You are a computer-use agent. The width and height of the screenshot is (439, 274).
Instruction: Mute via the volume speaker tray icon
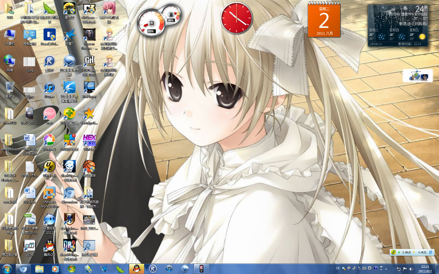pos(411,269)
